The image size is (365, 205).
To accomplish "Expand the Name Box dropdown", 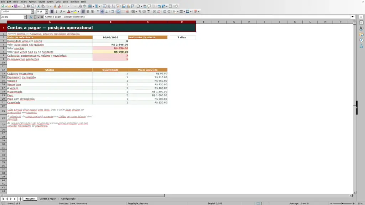I will (x=25, y=17).
